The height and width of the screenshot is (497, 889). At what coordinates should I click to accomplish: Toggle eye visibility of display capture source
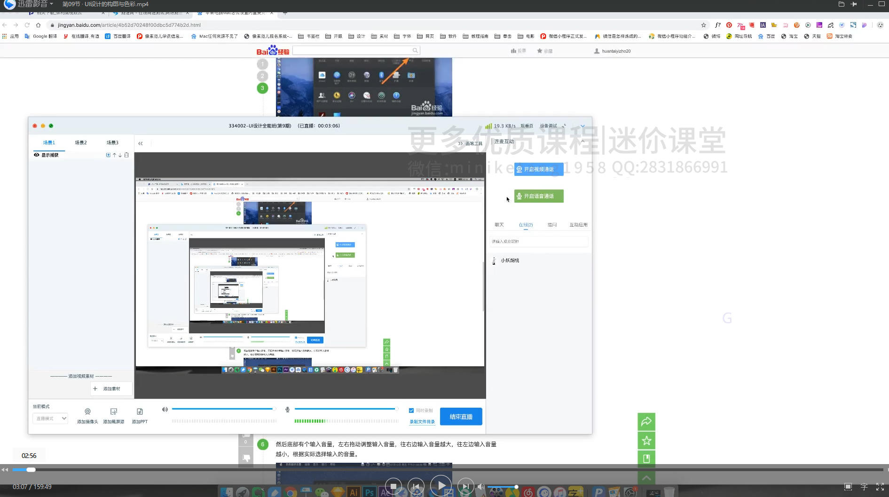[36, 155]
